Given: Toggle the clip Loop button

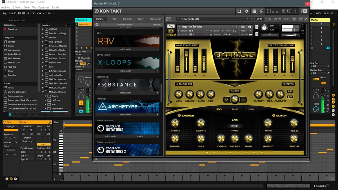Looking at the screenshot, I should click(x=44, y=144).
